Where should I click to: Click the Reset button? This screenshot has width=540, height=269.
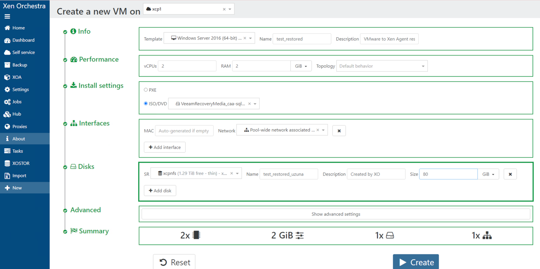tap(174, 262)
